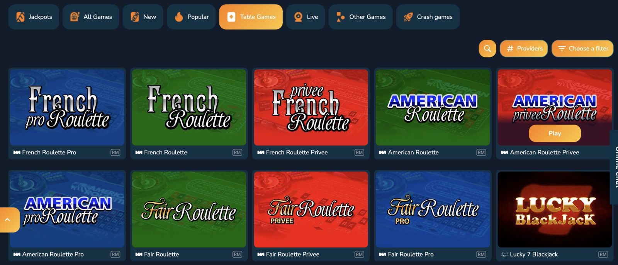This screenshot has height=265, width=618.
Task: Switch to the Crash games tab
Action: pos(428,17)
